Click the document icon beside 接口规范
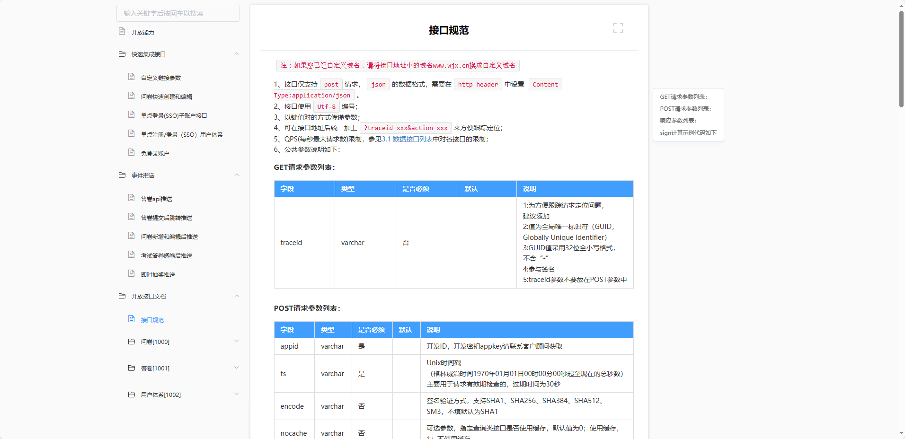This screenshot has height=439, width=905. pos(132,318)
